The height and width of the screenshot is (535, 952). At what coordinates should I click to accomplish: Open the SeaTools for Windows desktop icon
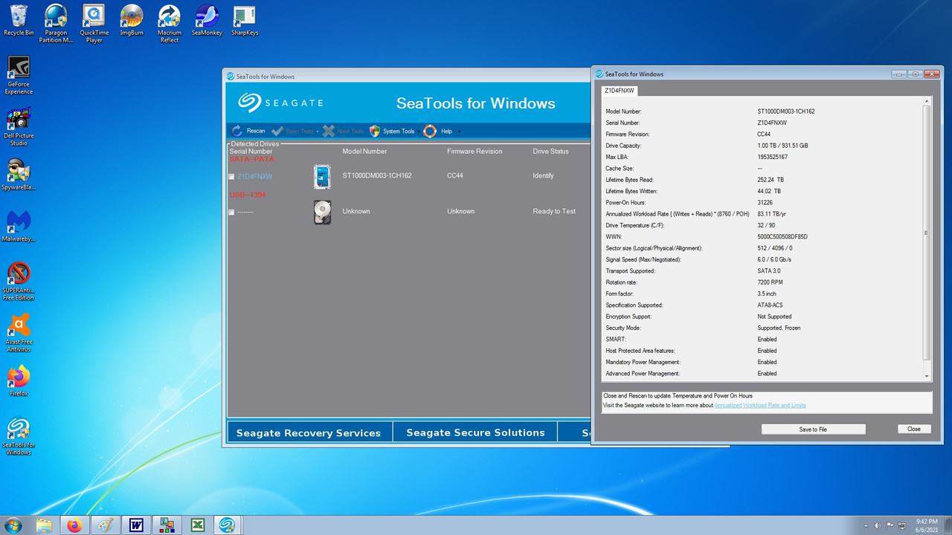[x=19, y=436]
